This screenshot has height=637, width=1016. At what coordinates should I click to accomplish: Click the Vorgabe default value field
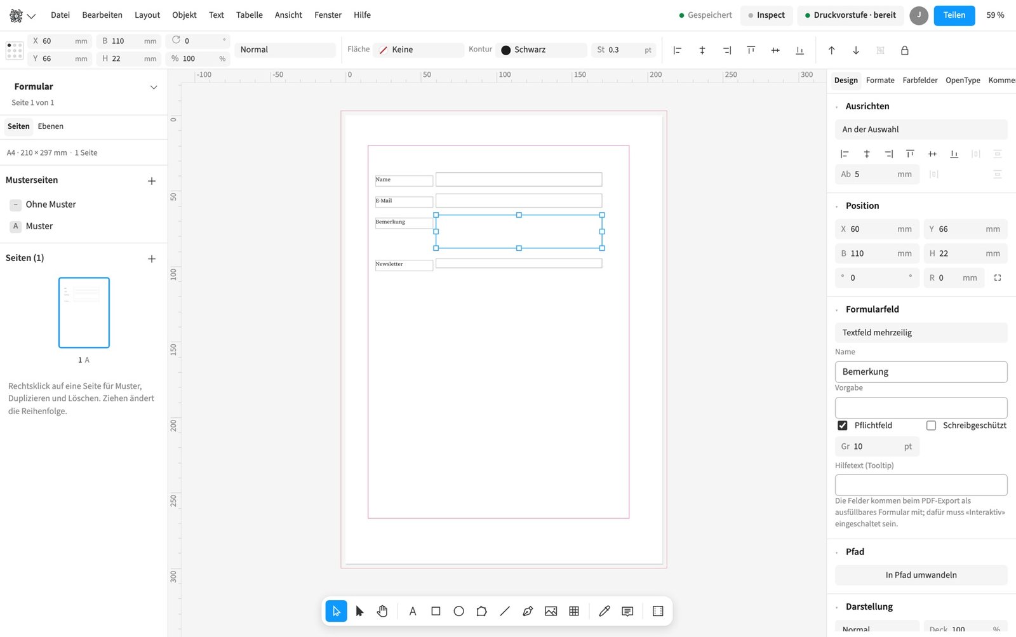921,408
